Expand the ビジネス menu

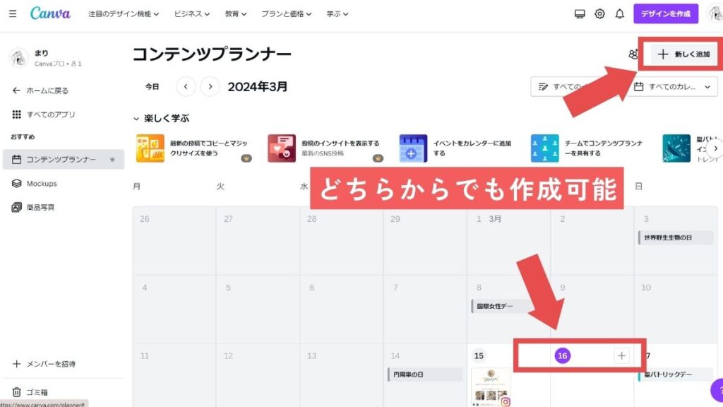192,14
